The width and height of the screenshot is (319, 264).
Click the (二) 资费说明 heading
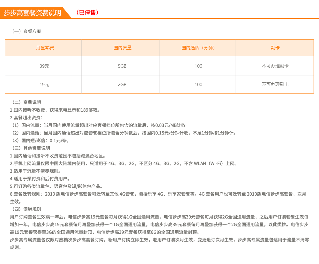27,102
